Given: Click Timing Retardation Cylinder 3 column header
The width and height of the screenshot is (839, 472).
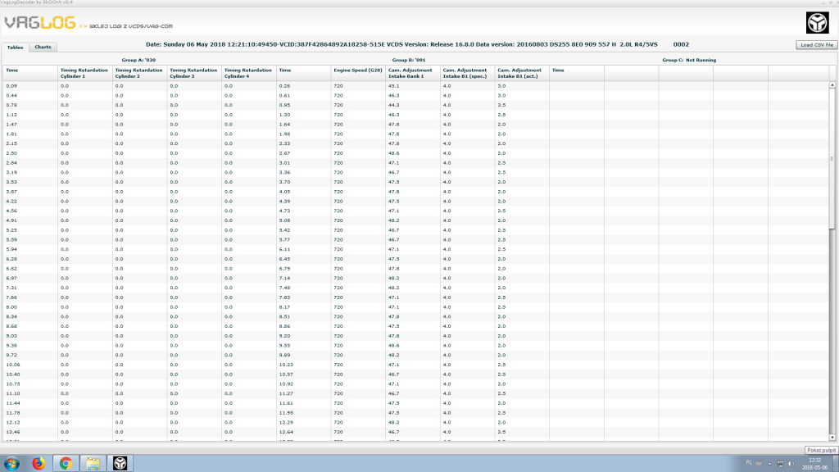Looking at the screenshot, I should point(193,73).
